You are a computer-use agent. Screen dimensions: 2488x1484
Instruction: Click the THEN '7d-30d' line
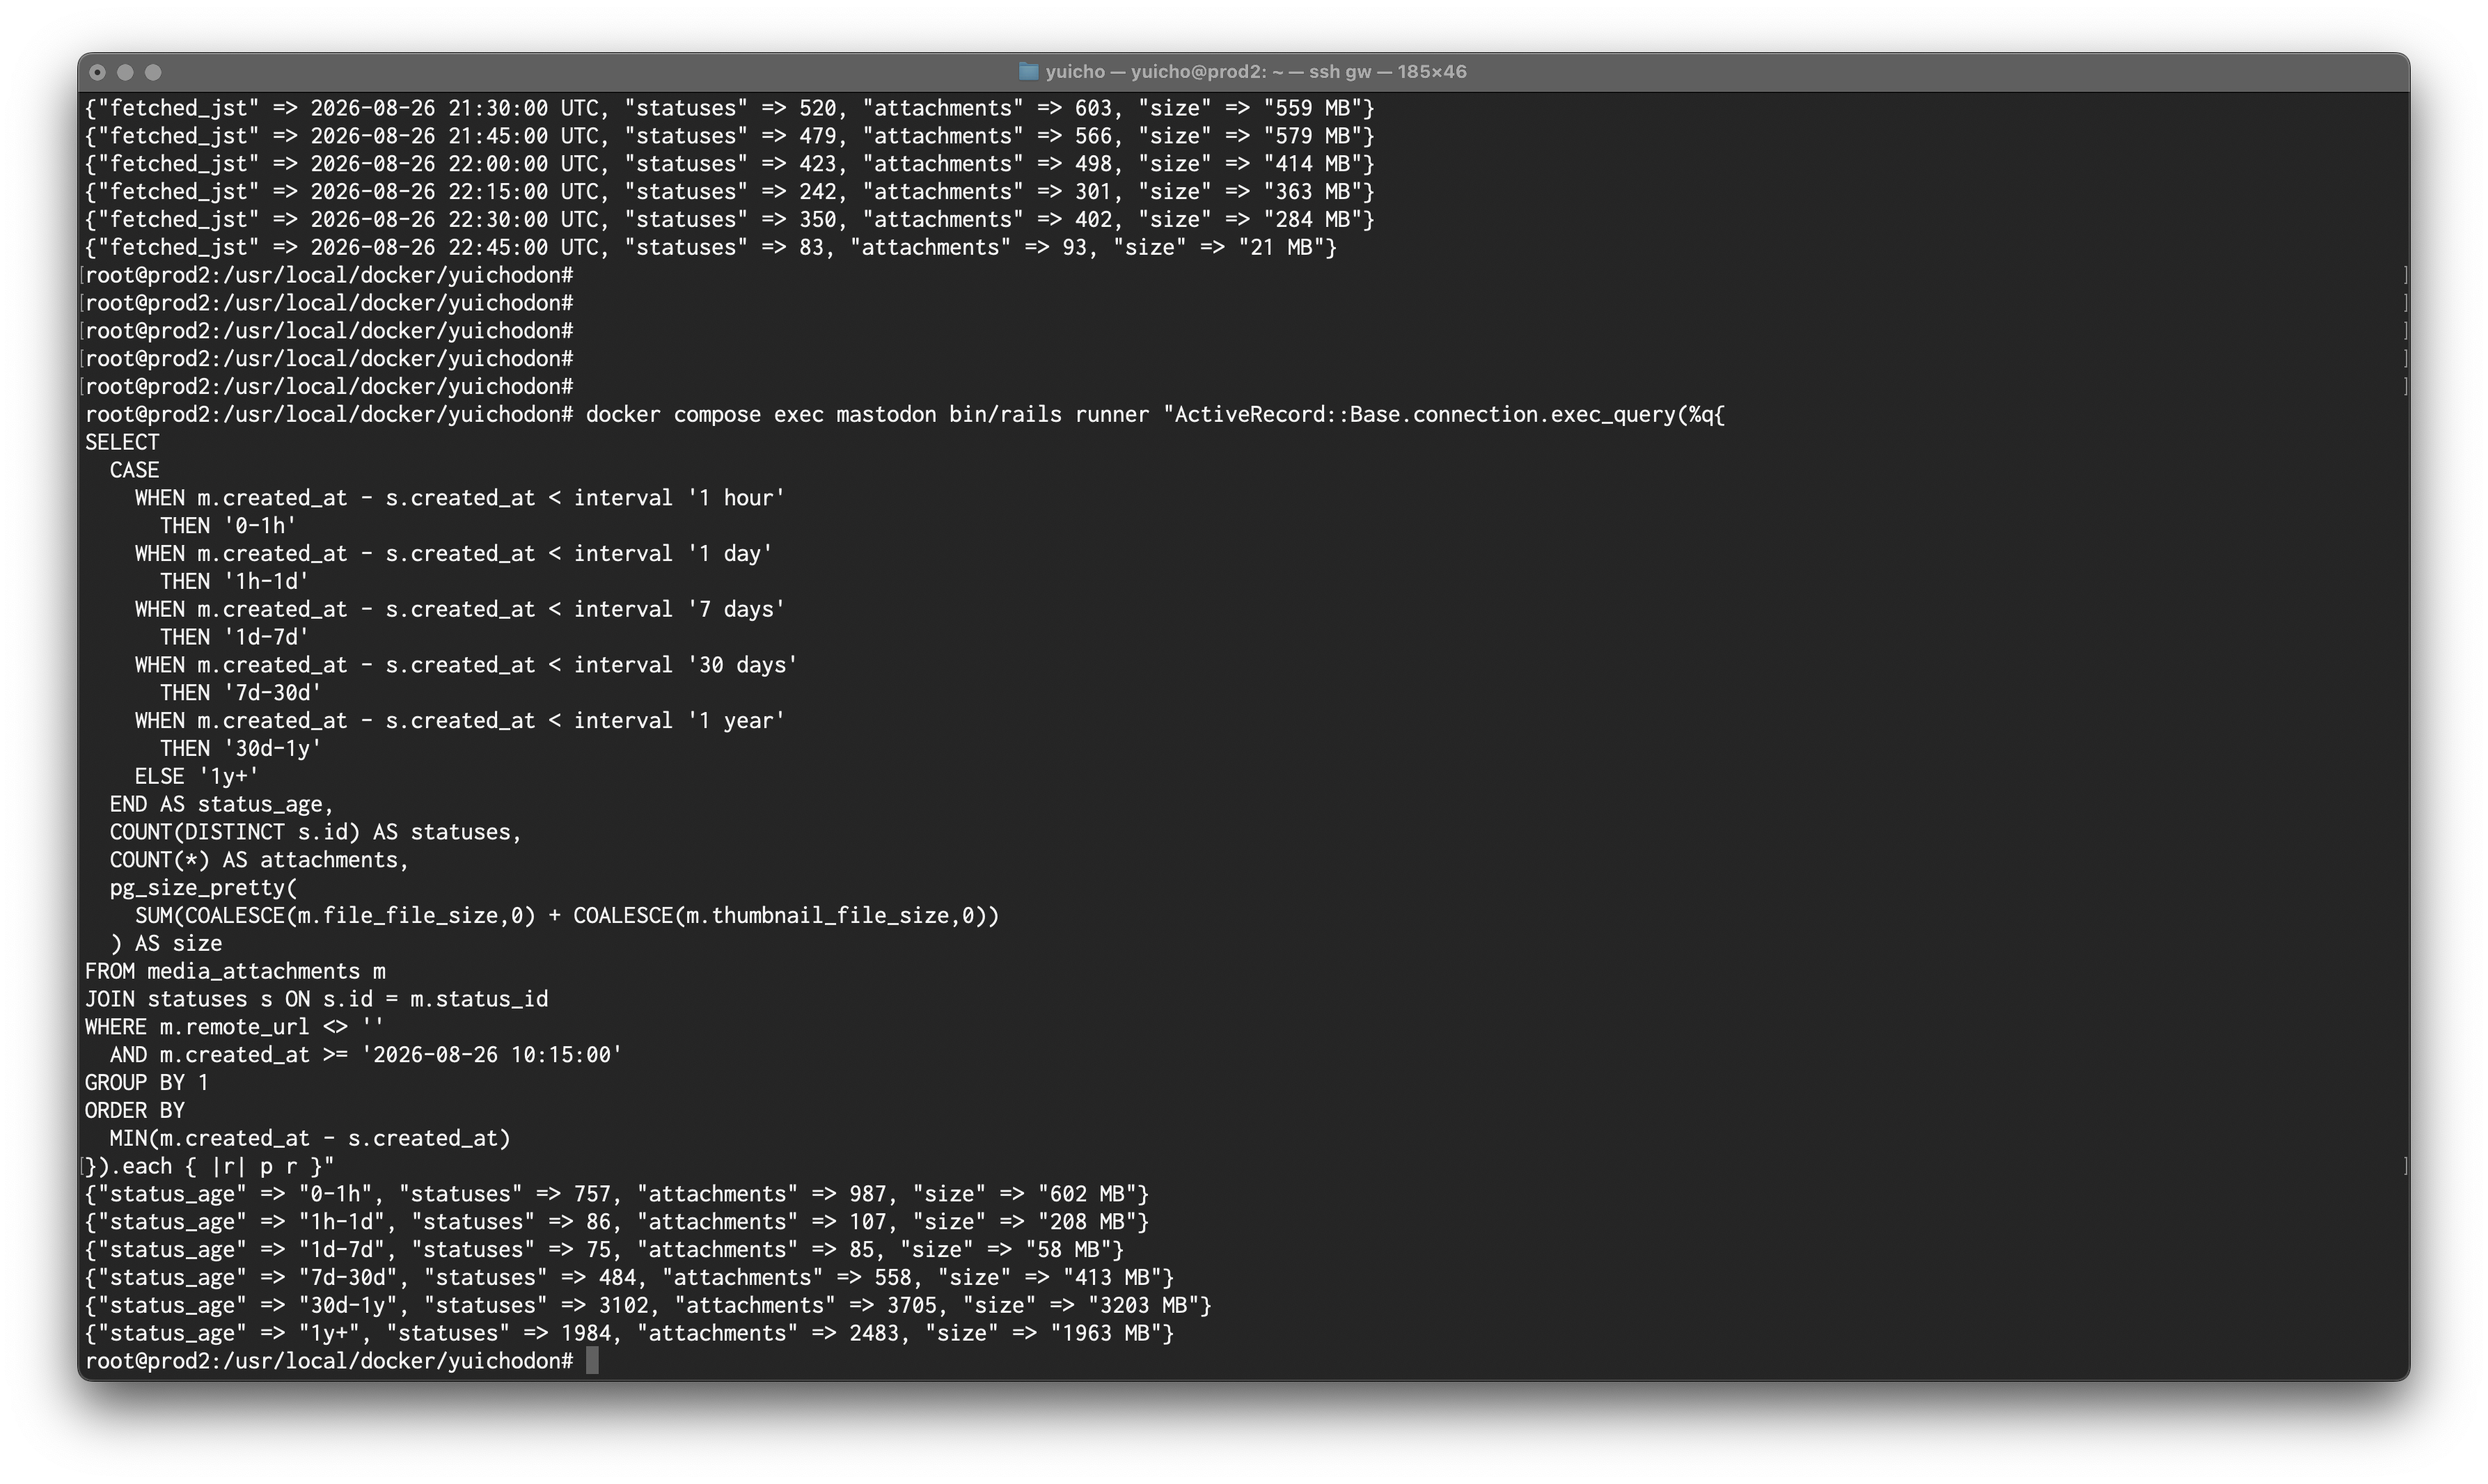[240, 695]
